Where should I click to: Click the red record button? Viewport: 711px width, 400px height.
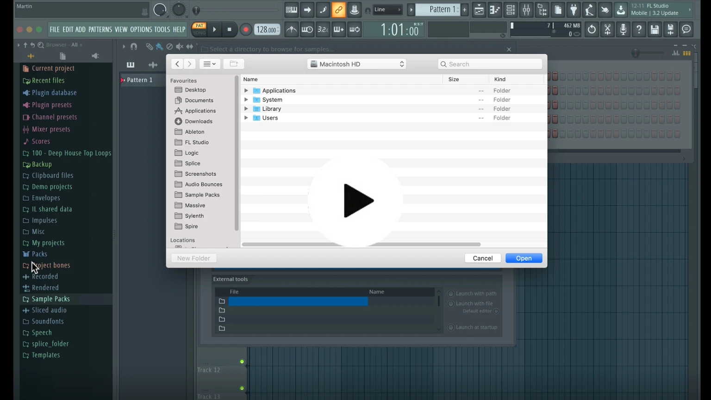pos(246,30)
